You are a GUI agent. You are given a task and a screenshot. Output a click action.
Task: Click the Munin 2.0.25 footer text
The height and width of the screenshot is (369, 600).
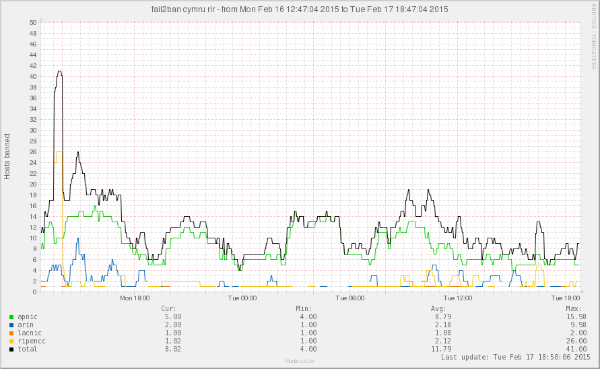299,362
